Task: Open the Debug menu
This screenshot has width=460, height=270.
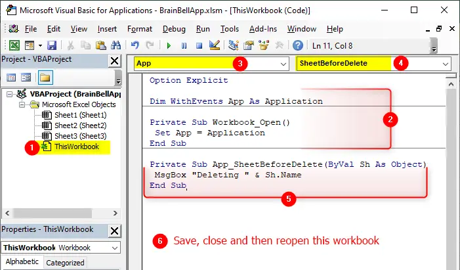Action: 174,29
